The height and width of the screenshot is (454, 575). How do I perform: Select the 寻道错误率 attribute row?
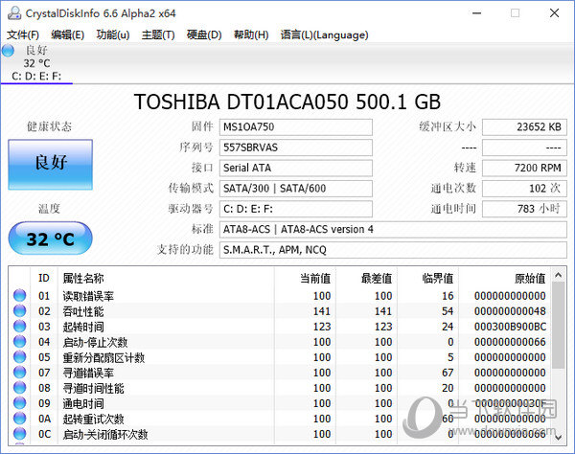click(280, 373)
